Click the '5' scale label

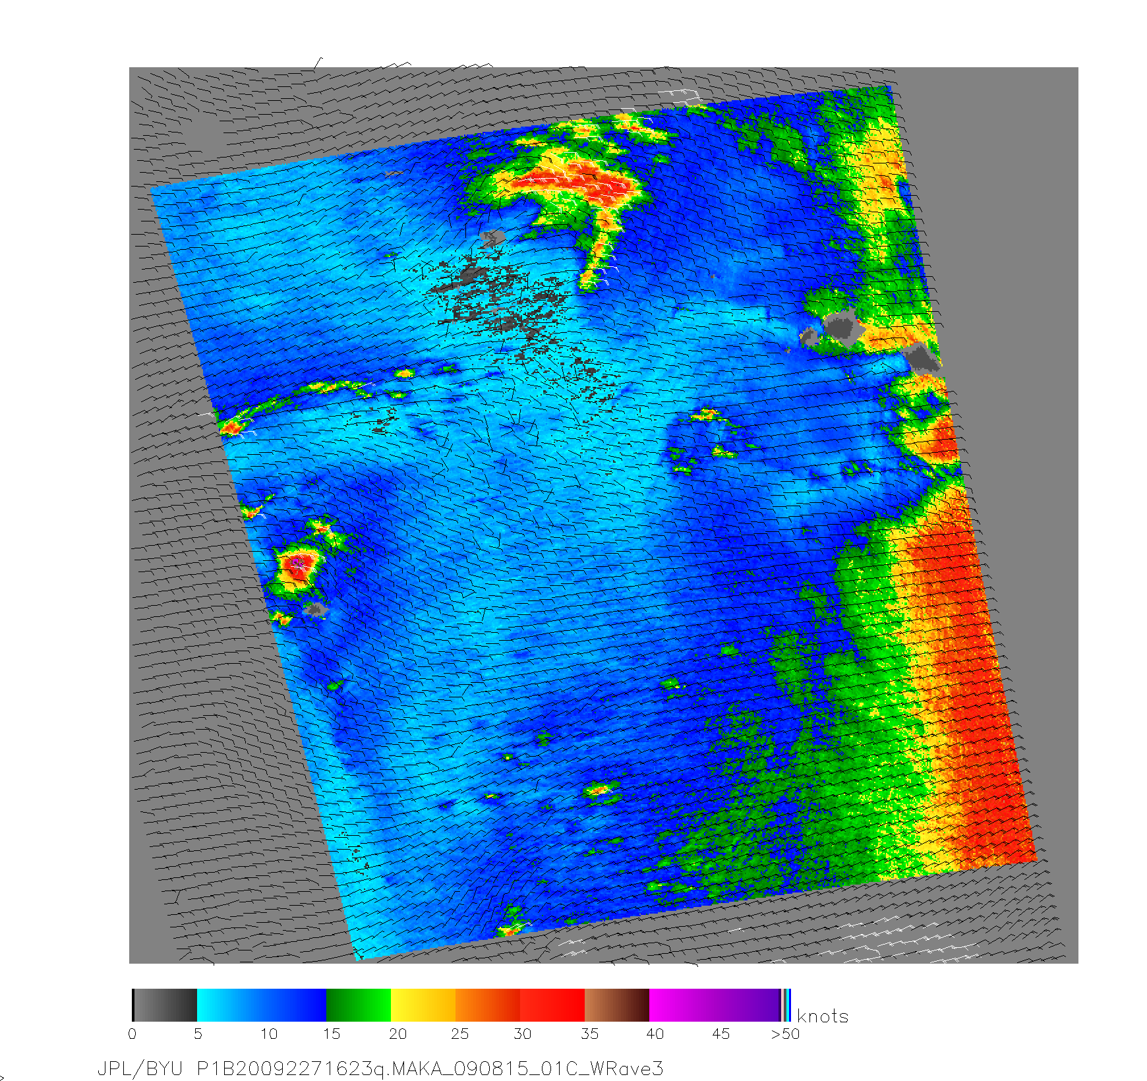click(x=198, y=1034)
